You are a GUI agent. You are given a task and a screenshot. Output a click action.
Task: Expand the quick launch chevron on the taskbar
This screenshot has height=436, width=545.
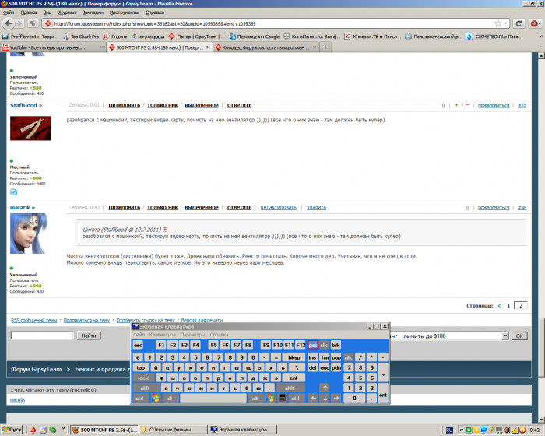(63, 428)
